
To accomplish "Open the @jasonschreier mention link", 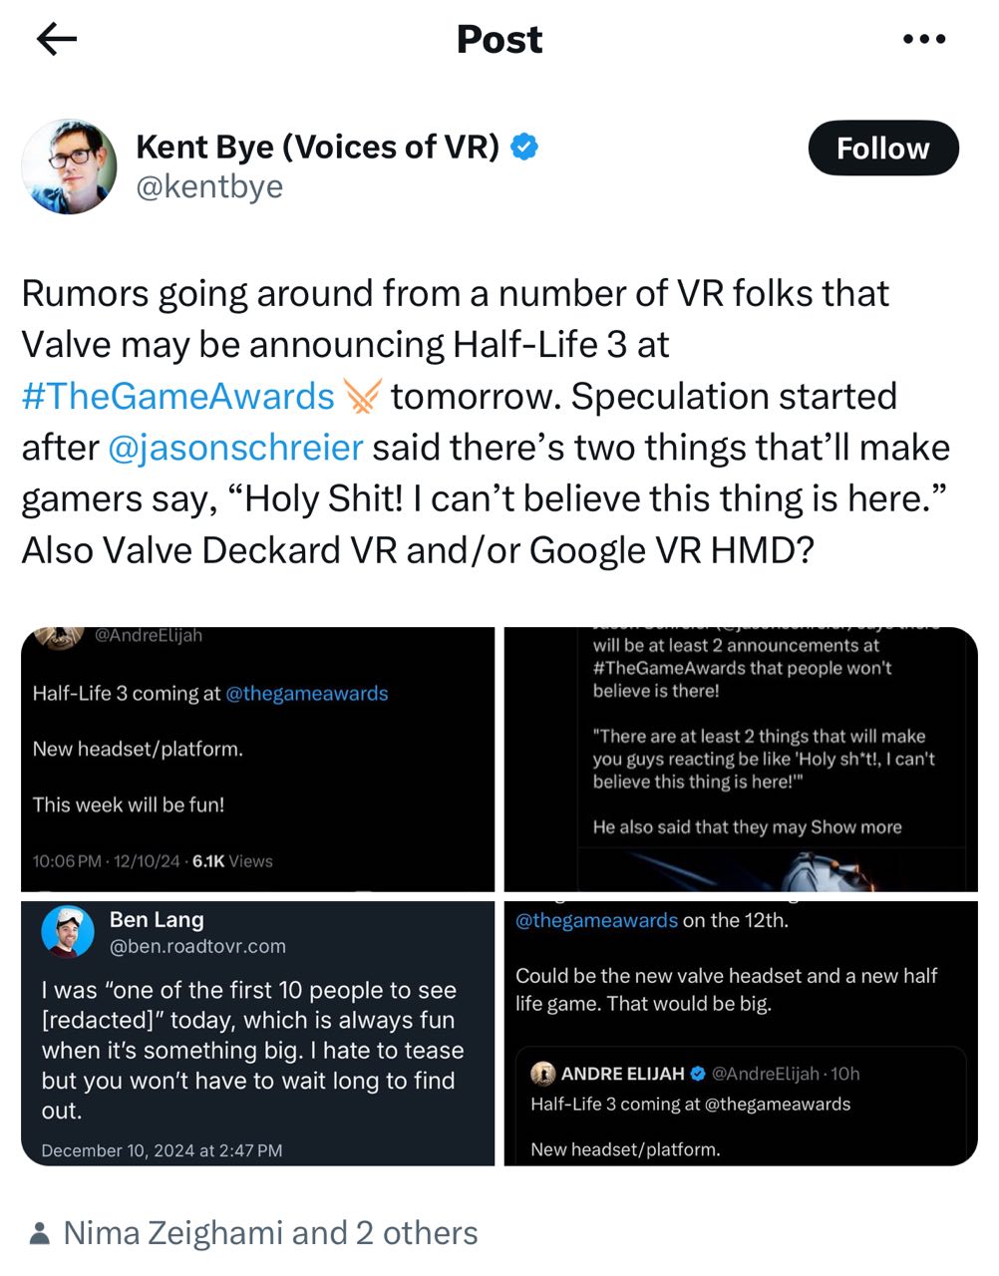I will [235, 448].
